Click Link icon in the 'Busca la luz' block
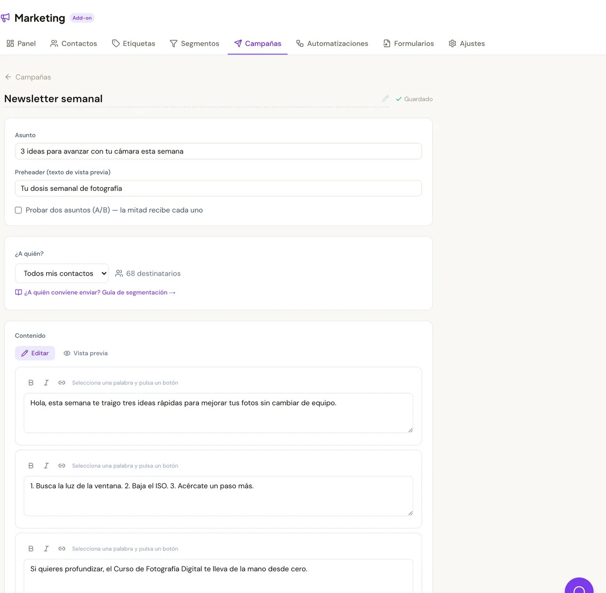Screen dimensions: 606x593 click(x=62, y=466)
